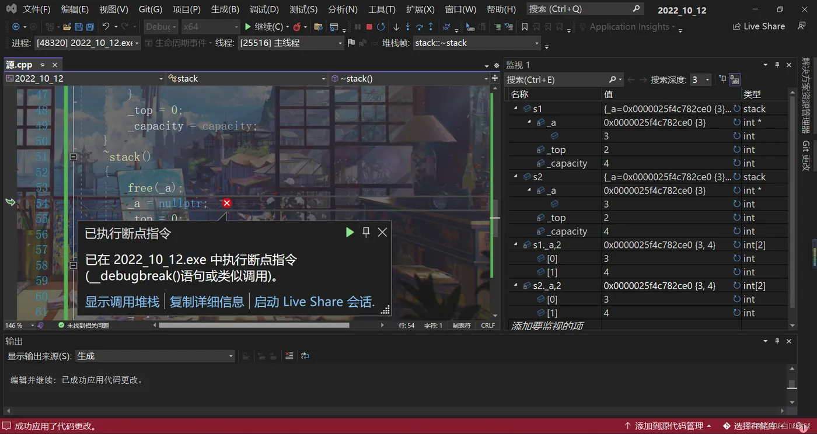Click the watch search field 搜索(Ctrl+E)
Screen dimensions: 817x434
(x=564, y=80)
